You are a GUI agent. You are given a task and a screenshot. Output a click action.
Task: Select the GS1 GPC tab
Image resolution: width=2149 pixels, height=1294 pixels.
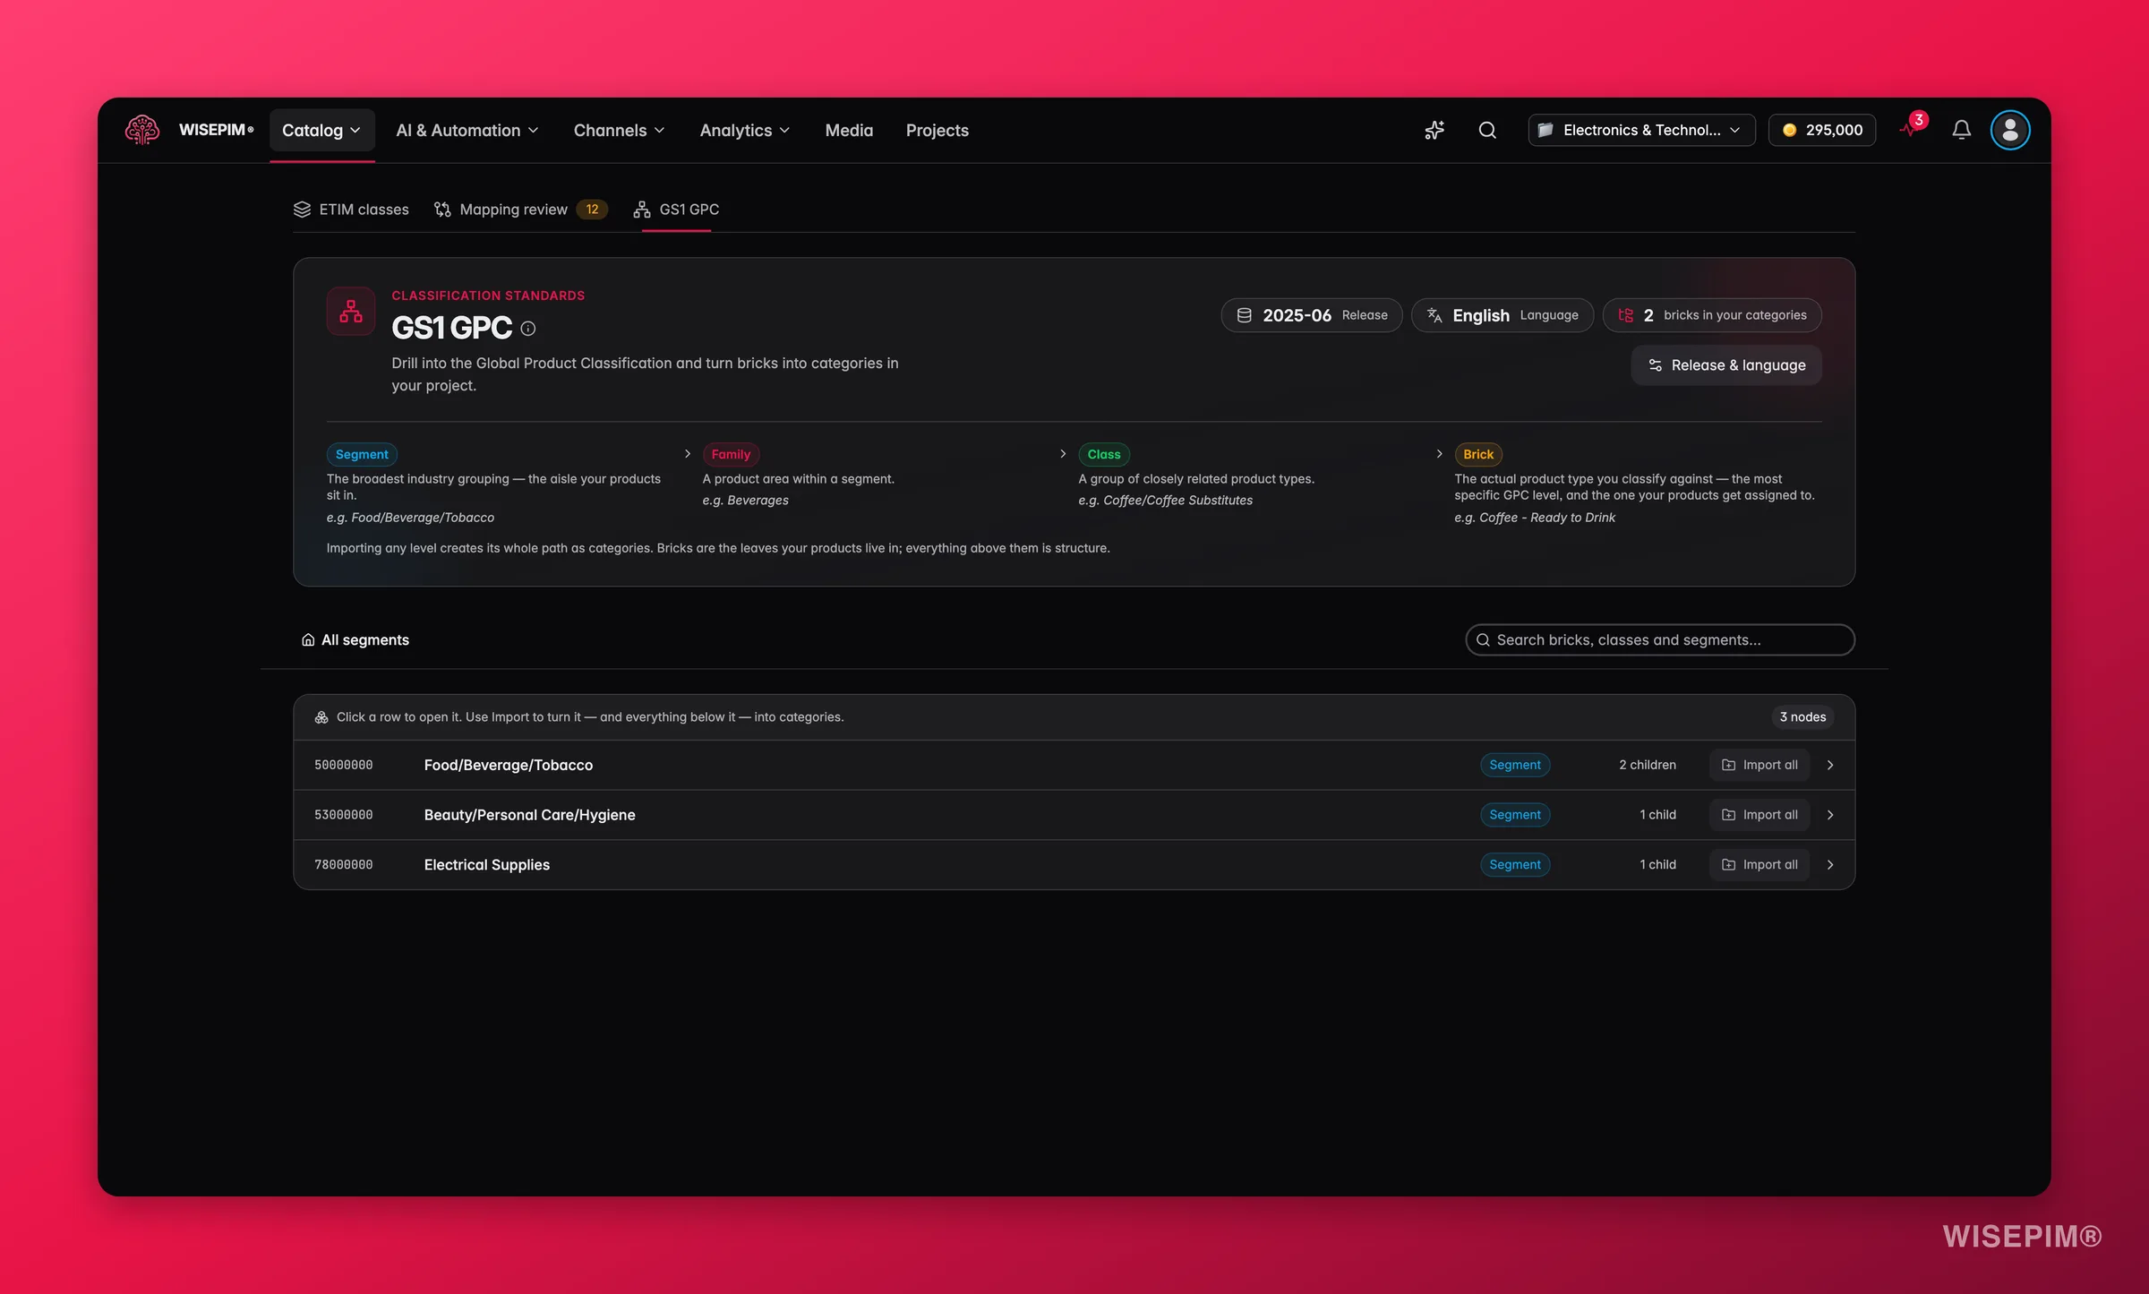click(x=676, y=210)
